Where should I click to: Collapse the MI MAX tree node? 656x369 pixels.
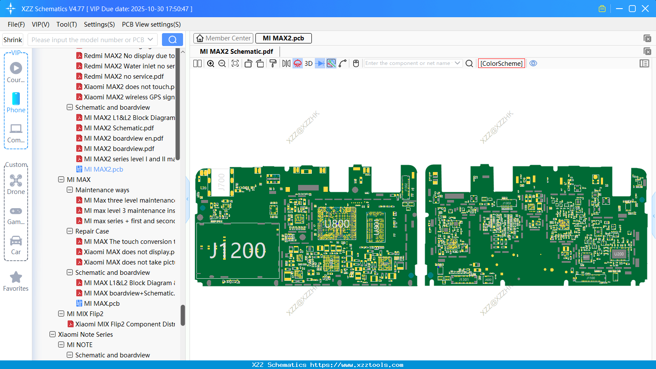[61, 180]
